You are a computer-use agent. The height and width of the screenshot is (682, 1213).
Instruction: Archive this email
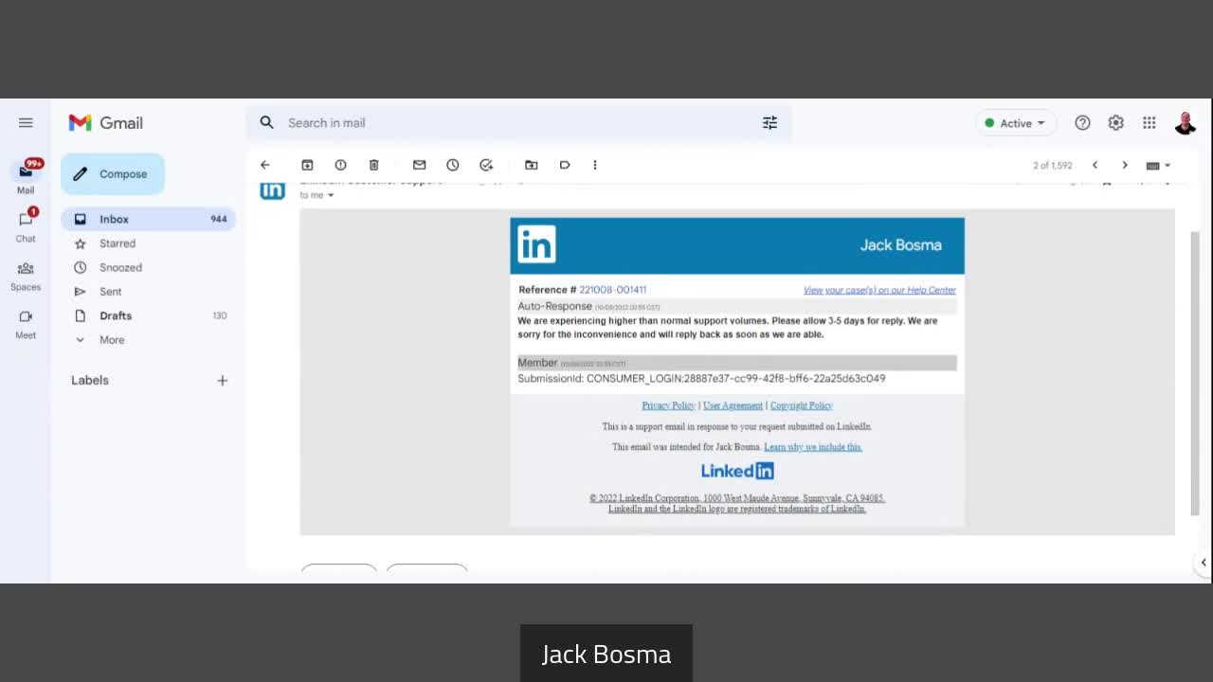tap(307, 165)
